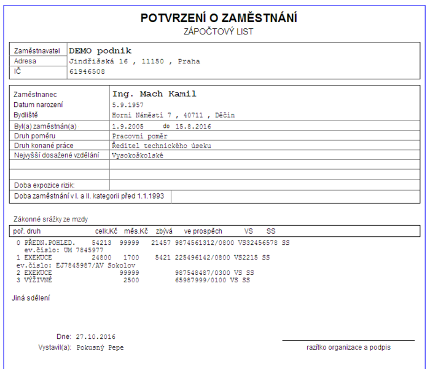Click 'ev.číslo: EJ7845987/AV Sokolov'
Screen dimensions: 430x369
[76, 266]
